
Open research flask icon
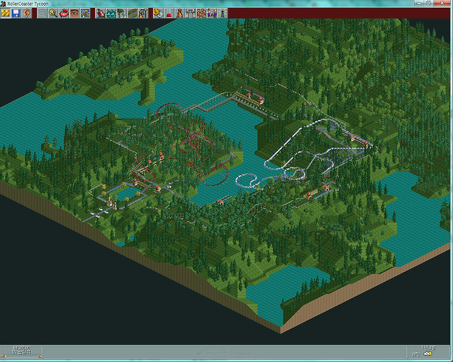[169, 13]
